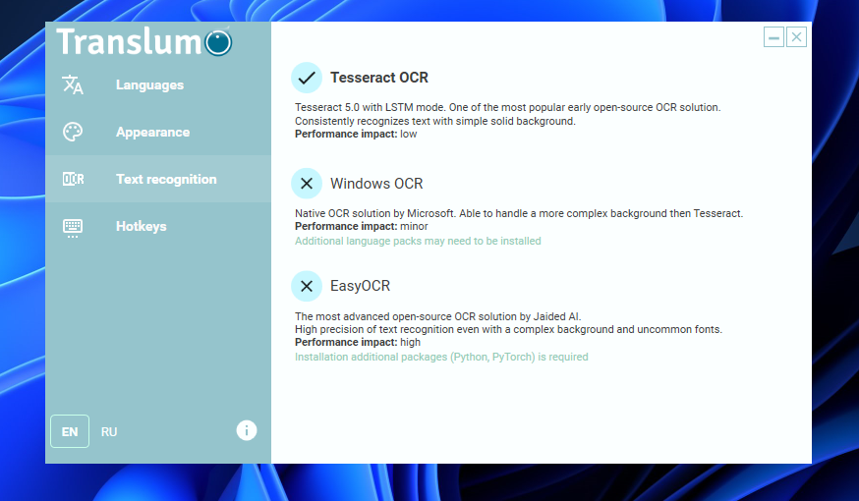Open the info circle icon
Image resolution: width=859 pixels, height=501 pixels.
[247, 430]
